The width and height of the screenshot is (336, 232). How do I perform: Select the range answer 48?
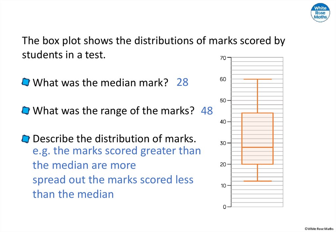pyautogui.click(x=207, y=111)
